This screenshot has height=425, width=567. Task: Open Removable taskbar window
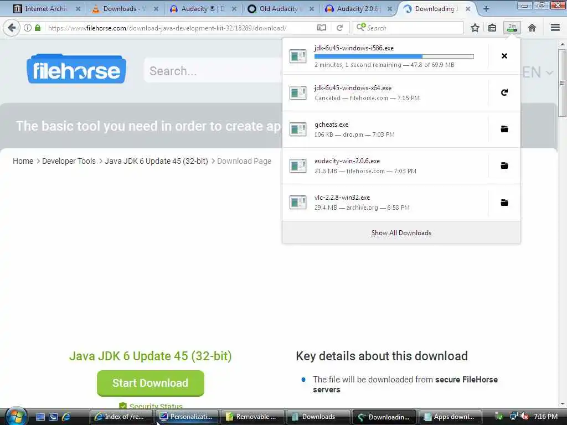point(252,417)
